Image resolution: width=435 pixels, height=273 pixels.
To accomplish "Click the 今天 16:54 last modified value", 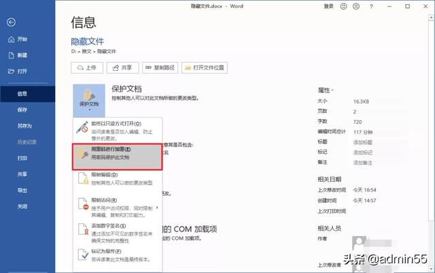I will 364,190.
